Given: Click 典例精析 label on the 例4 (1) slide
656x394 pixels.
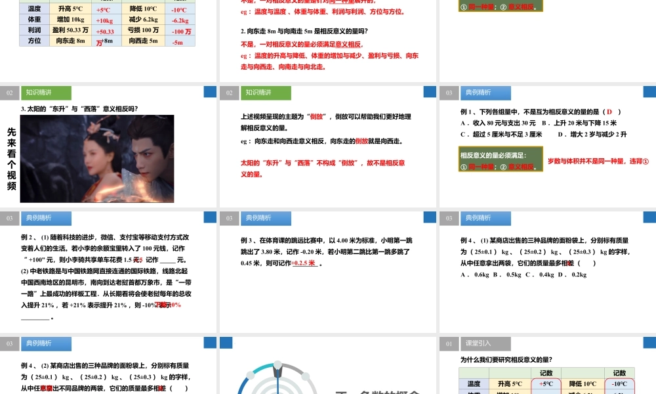Looking at the screenshot, I should click(485, 218).
